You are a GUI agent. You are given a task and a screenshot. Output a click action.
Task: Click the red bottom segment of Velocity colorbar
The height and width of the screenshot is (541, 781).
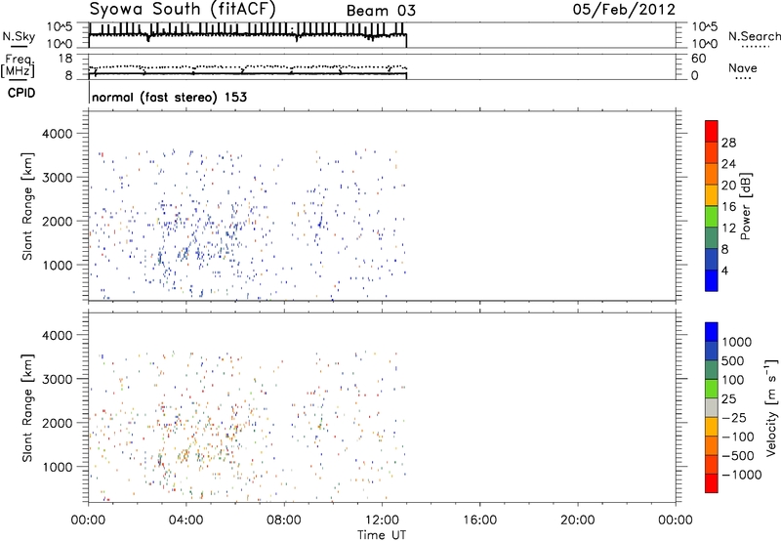[712, 483]
